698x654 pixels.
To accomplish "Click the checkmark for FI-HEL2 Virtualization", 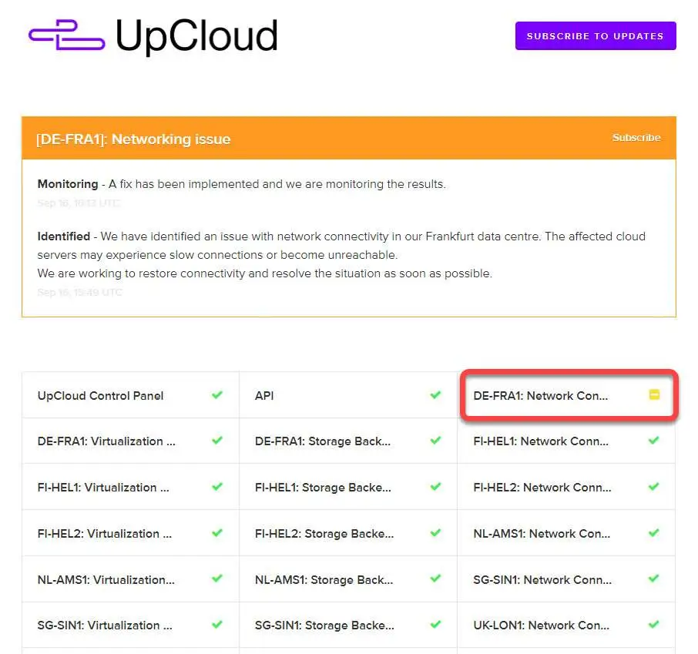I will 217,532.
